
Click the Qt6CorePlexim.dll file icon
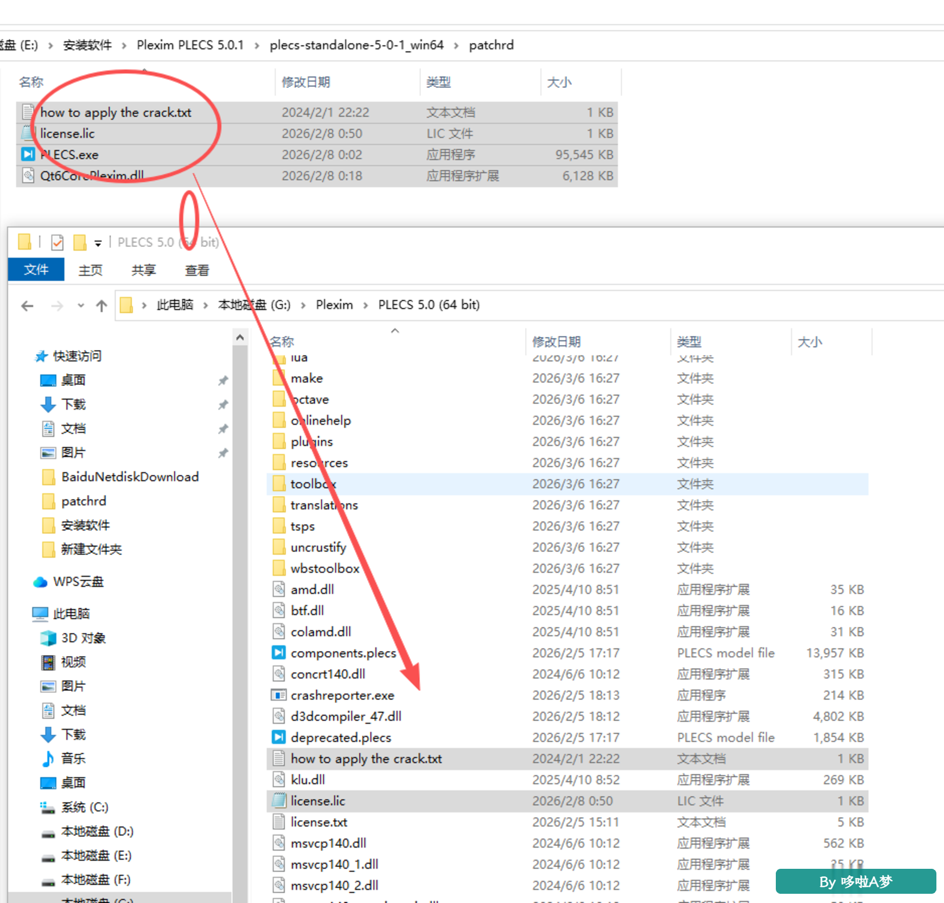tap(28, 176)
